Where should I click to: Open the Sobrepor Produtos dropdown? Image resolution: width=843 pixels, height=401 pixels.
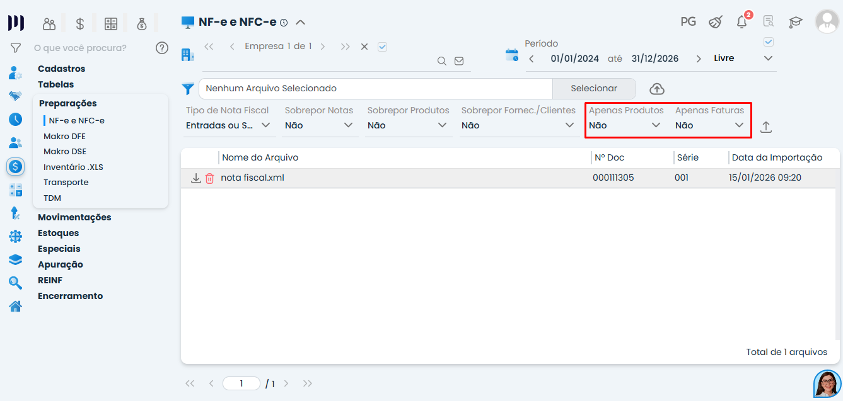tap(409, 125)
